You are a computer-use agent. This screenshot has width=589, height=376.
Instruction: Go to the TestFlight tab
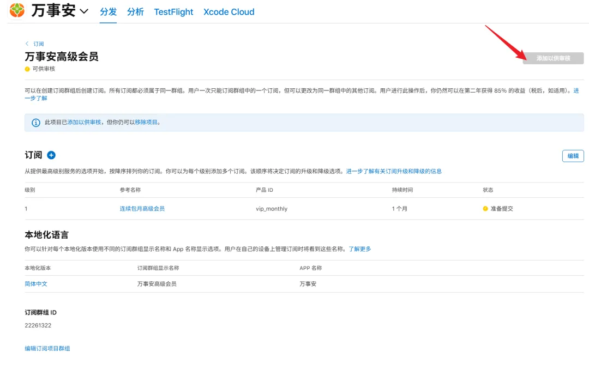[x=173, y=12]
